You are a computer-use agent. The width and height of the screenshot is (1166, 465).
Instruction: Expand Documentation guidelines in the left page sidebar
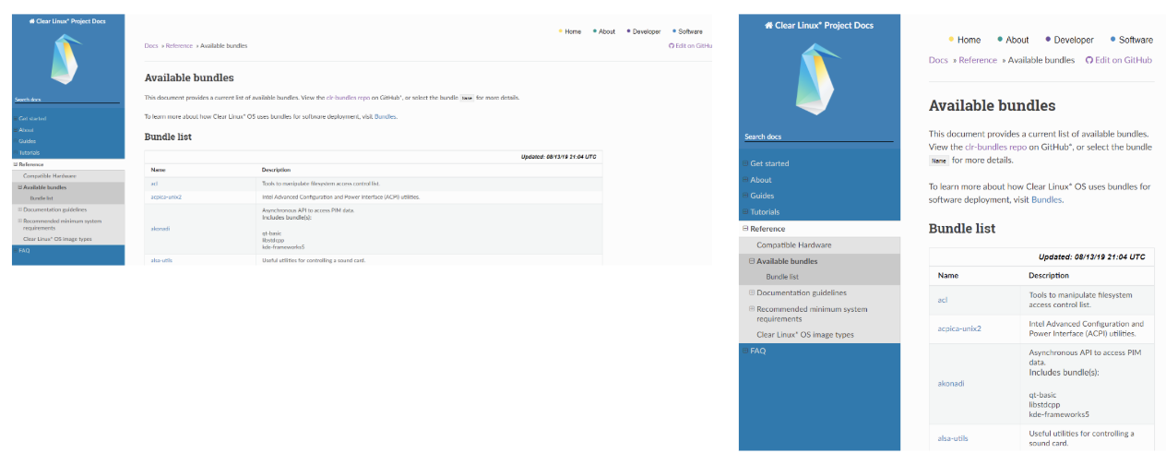pos(19,209)
